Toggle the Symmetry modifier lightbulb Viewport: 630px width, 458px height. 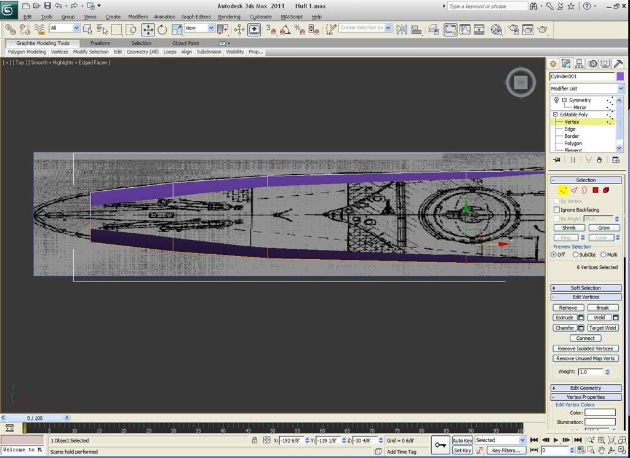tap(556, 100)
